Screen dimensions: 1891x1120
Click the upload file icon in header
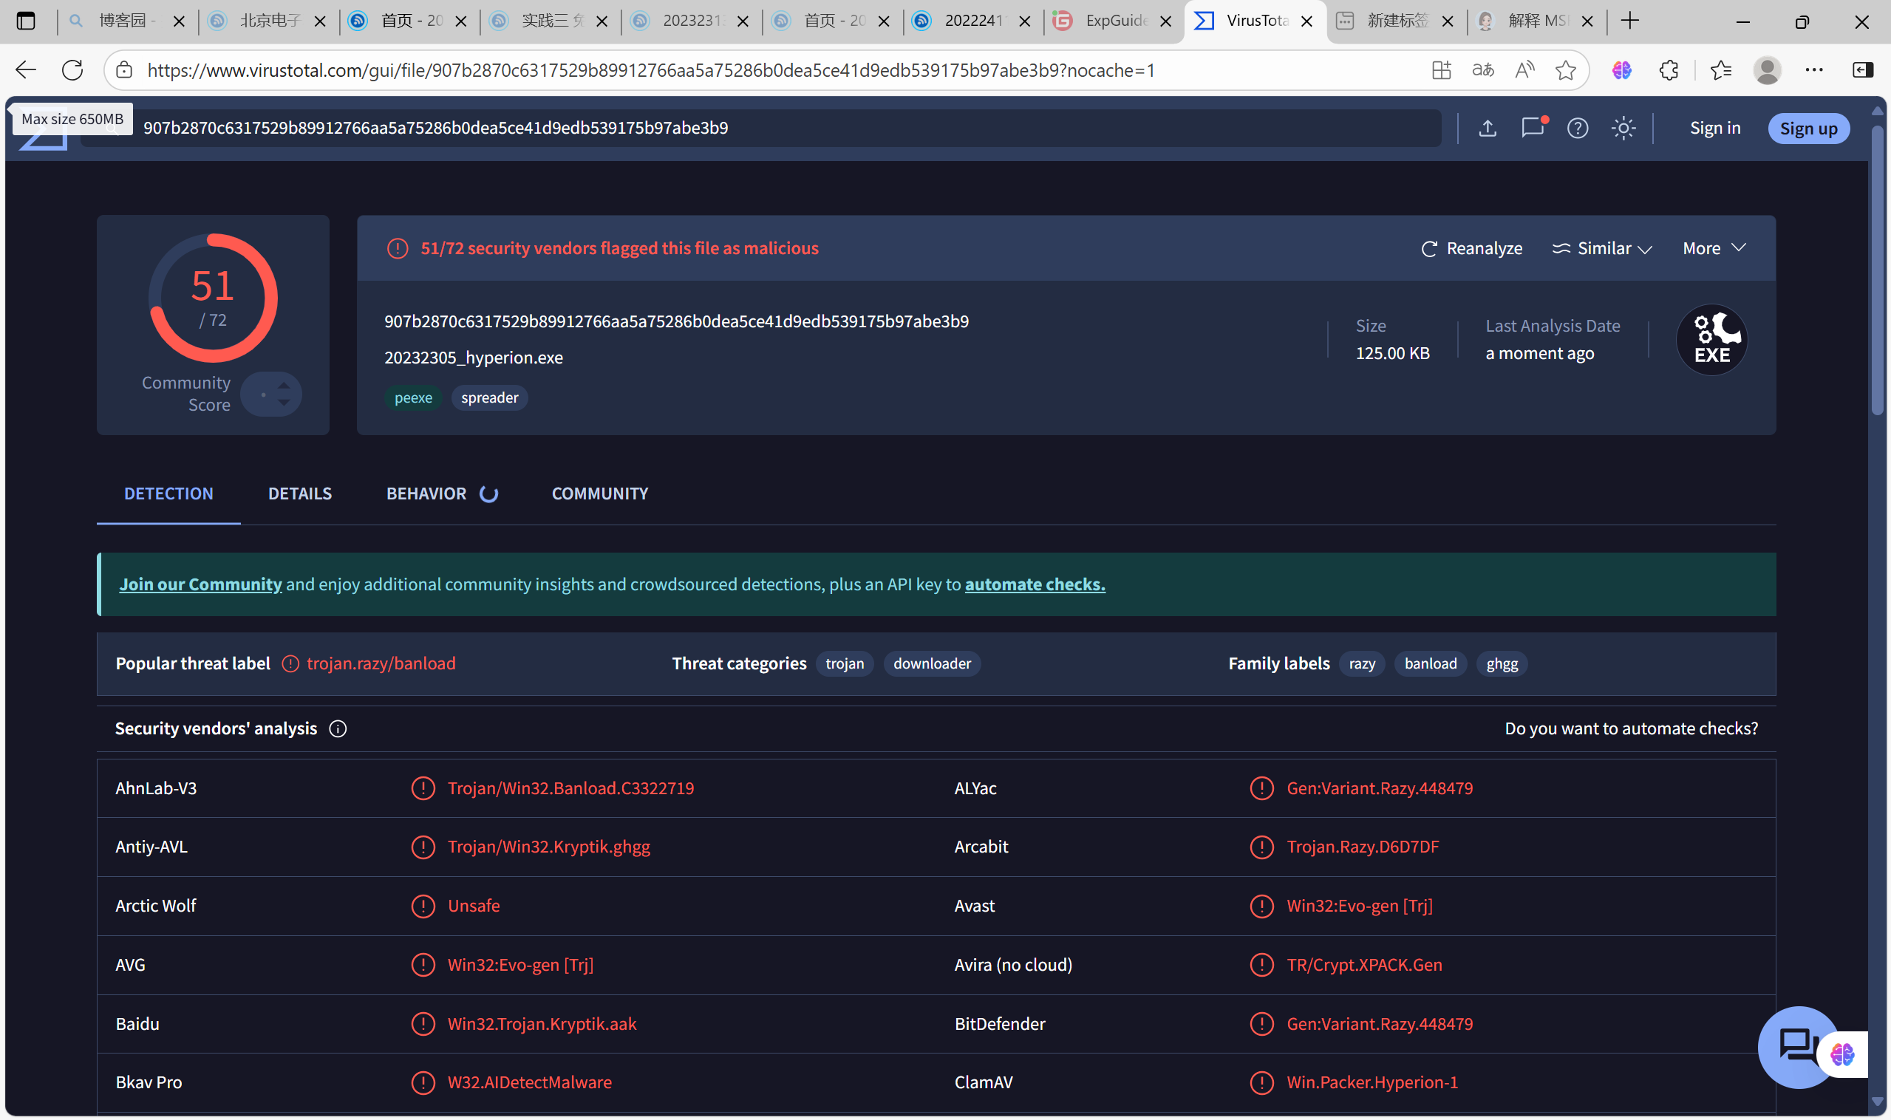pos(1487,129)
